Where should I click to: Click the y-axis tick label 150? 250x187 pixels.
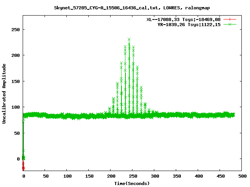16,81
